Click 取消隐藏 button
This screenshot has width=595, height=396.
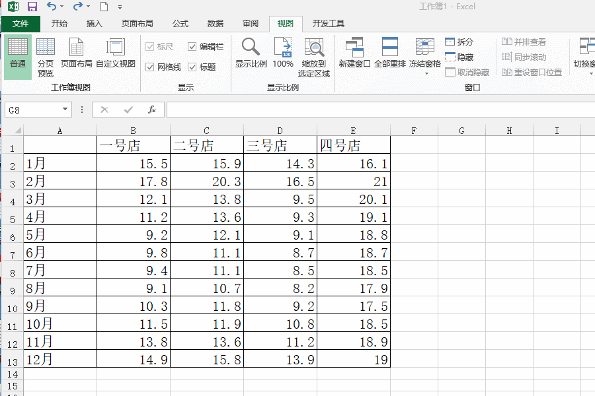[467, 72]
